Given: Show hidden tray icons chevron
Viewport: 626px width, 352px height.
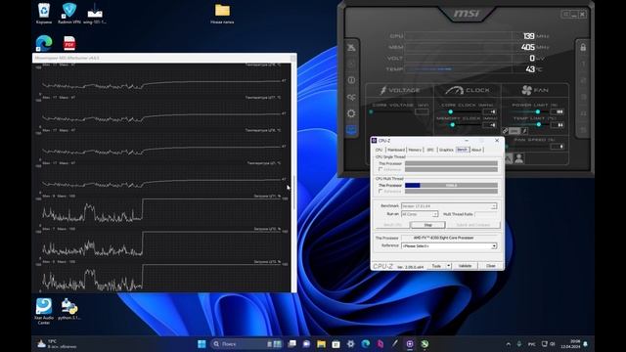Looking at the screenshot, I should [x=509, y=344].
